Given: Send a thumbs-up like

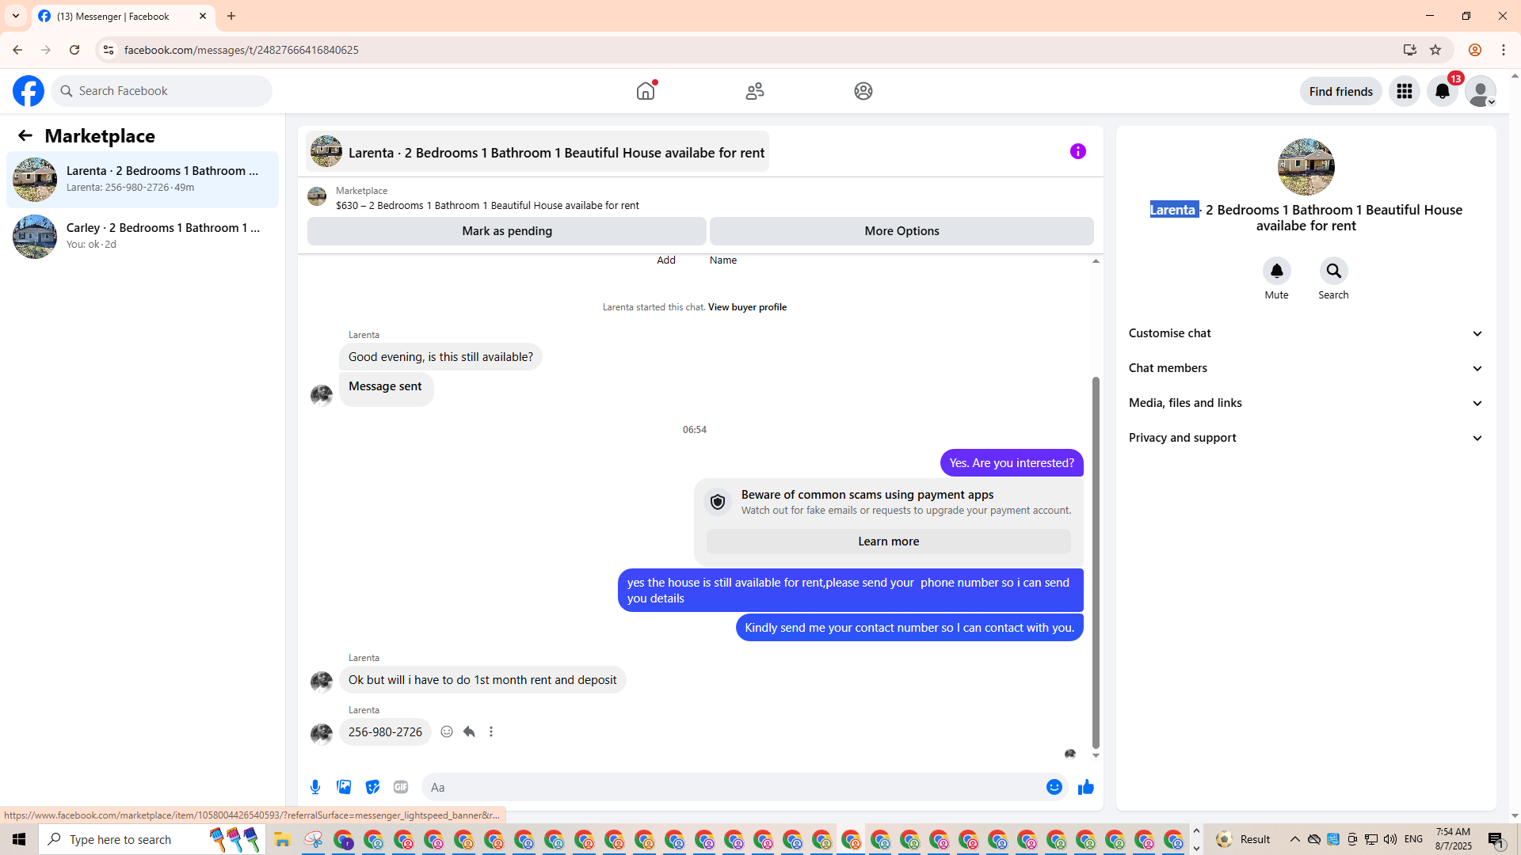Looking at the screenshot, I should [x=1086, y=787].
